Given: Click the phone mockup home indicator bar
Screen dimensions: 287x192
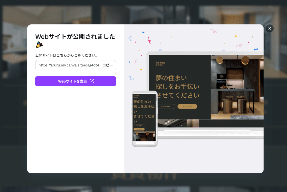Looking at the screenshot, I should [145, 143].
